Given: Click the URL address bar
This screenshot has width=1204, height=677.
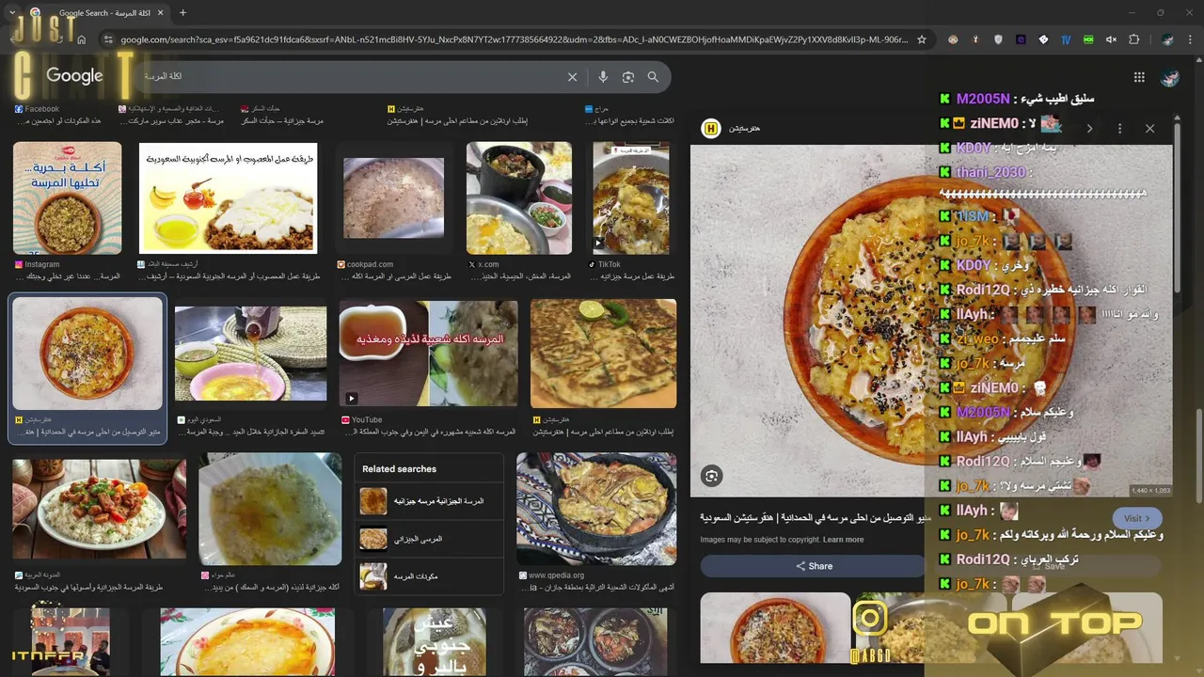Looking at the screenshot, I should point(513,39).
